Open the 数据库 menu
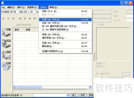The width and height of the screenshot is (134, 98). (x=32, y=7)
